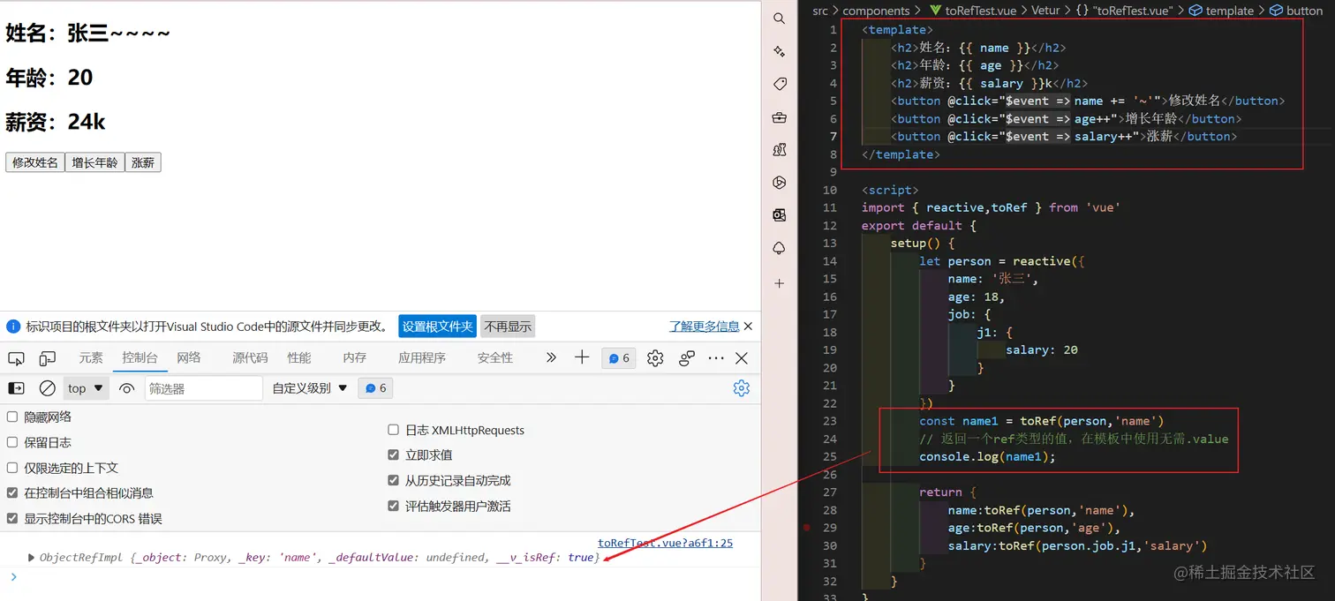Open the Copilot sparkle icon in sidebar
The image size is (1335, 601).
779,51
